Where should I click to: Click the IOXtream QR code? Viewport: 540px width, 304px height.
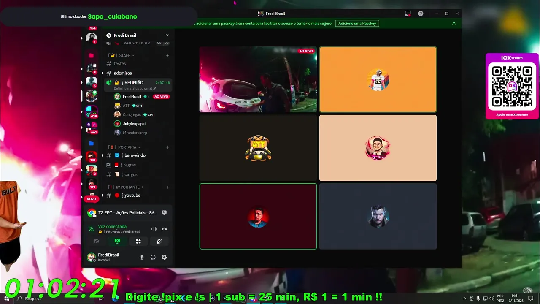click(512, 87)
